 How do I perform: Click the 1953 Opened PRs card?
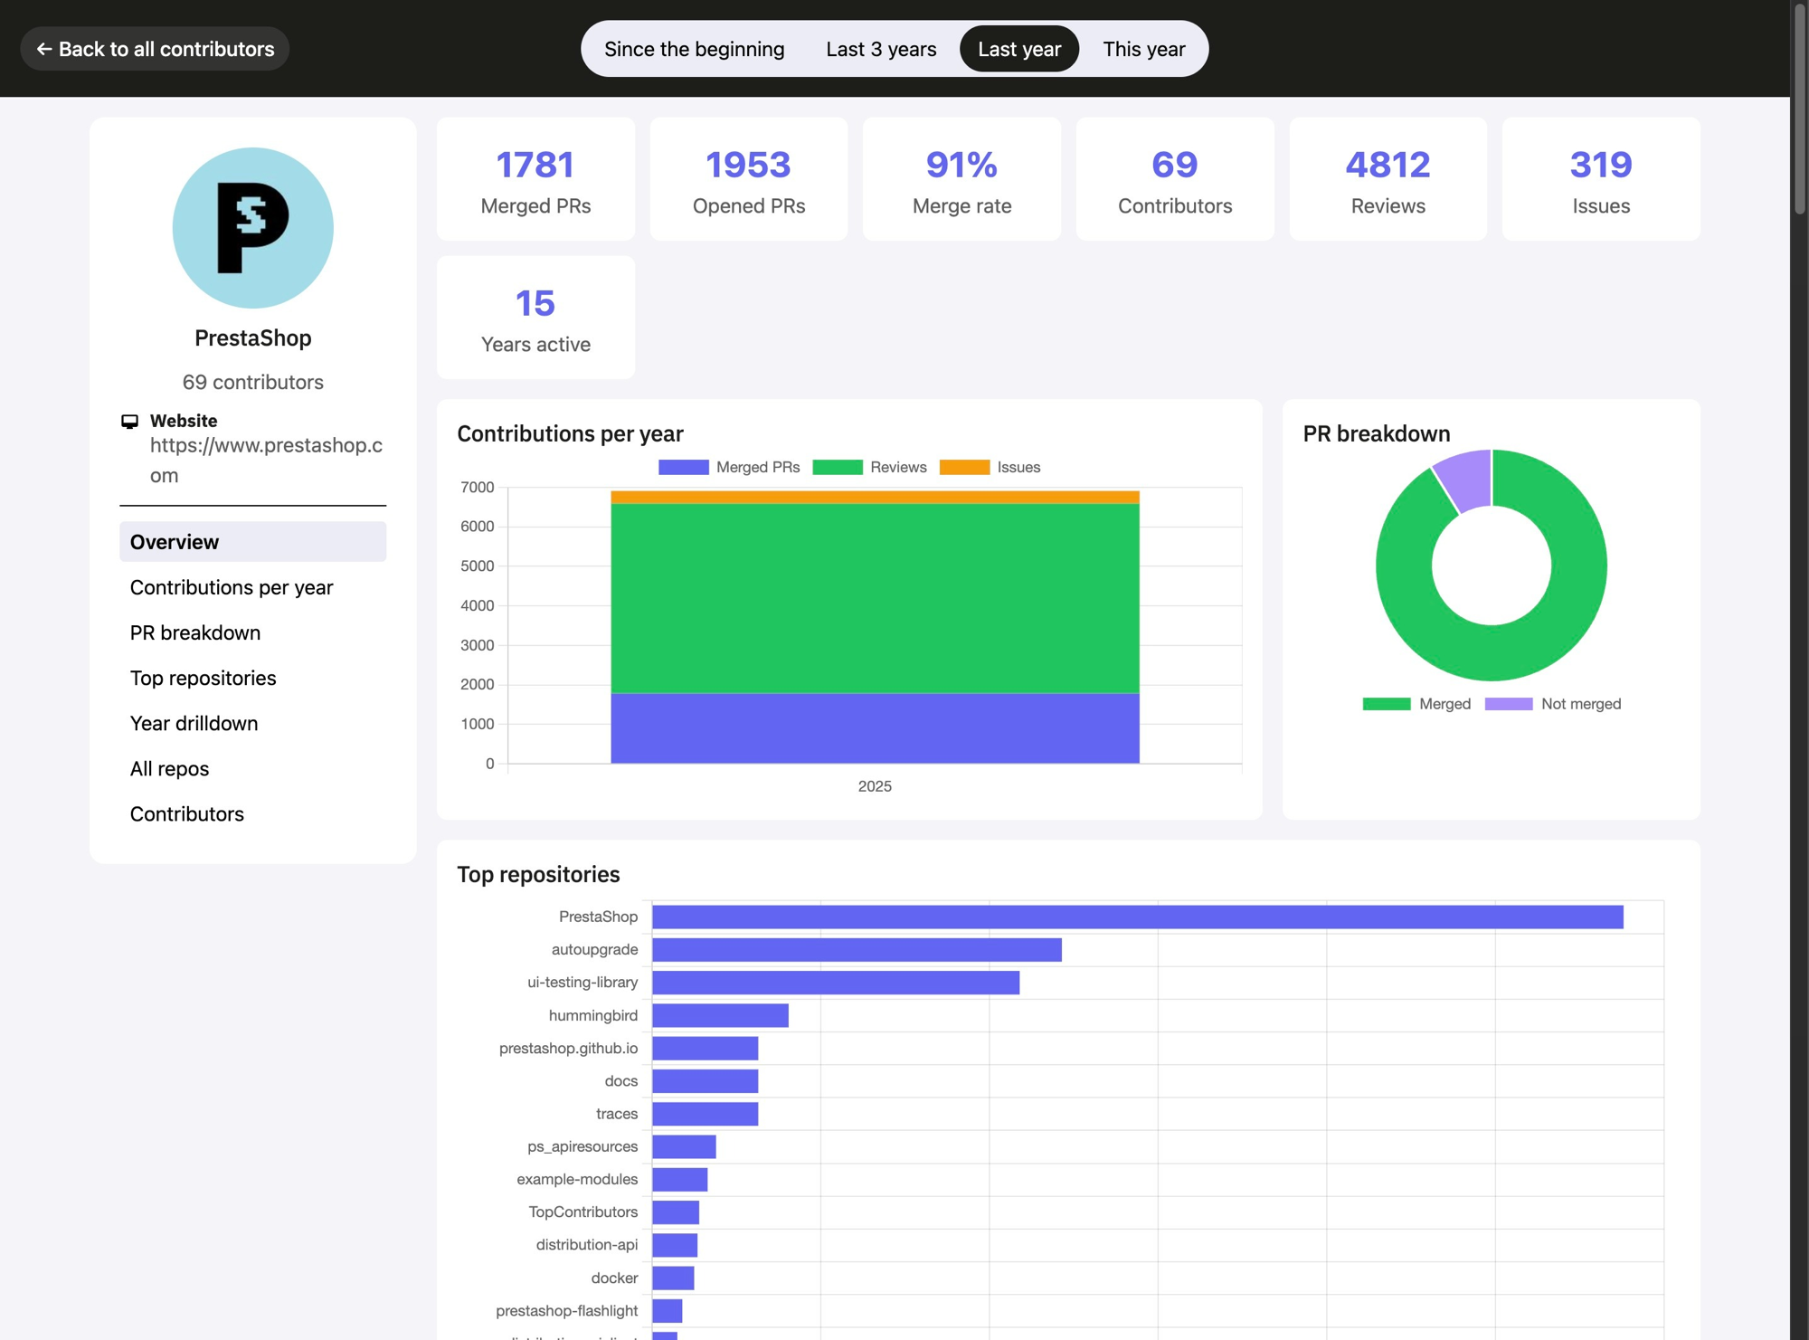click(x=749, y=179)
